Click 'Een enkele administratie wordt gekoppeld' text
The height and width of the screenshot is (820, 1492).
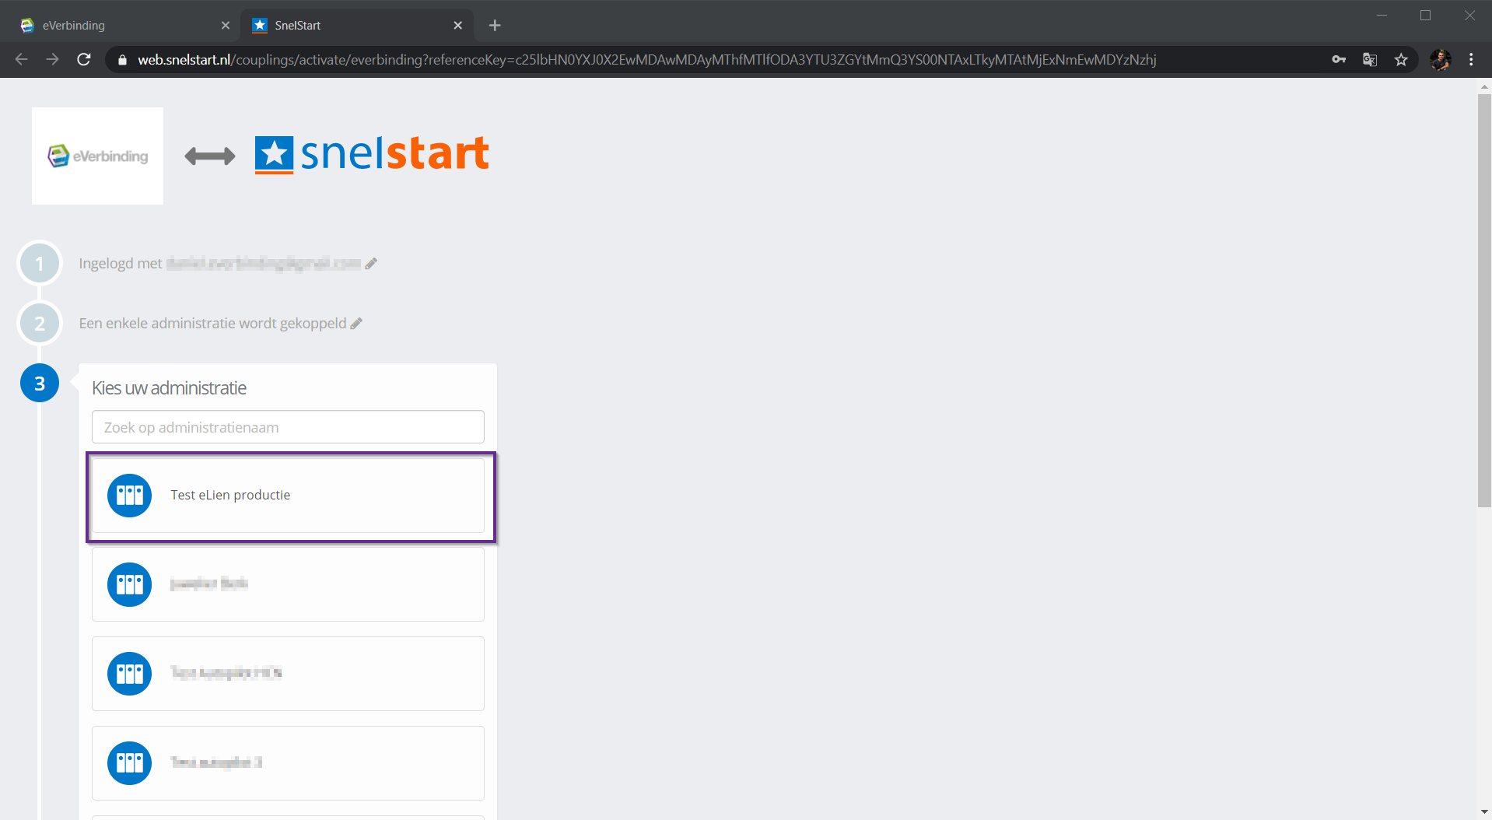click(x=212, y=324)
